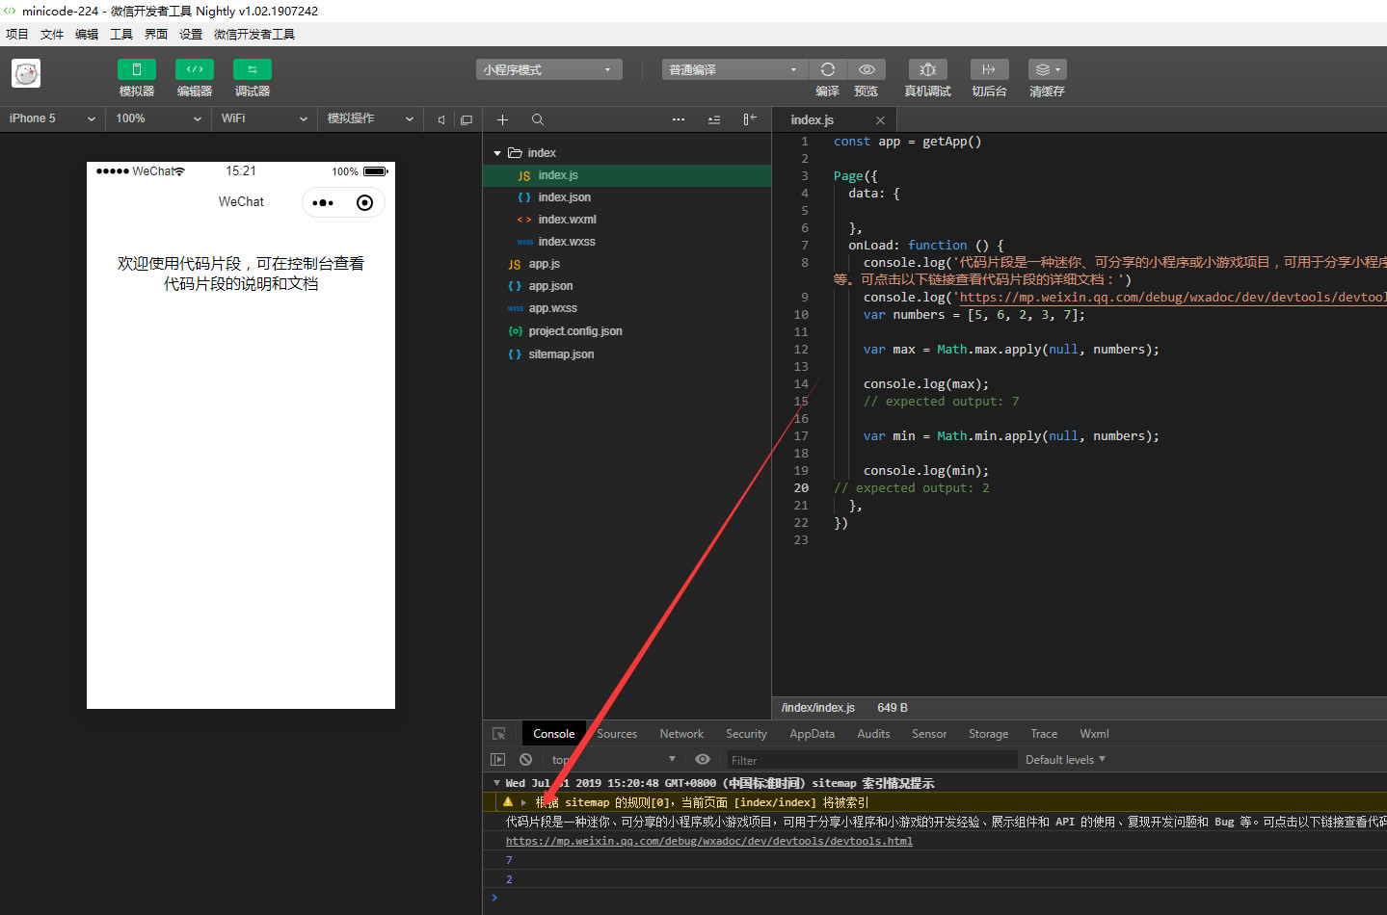Collapse the index folder
1387x915 pixels.
point(497,153)
